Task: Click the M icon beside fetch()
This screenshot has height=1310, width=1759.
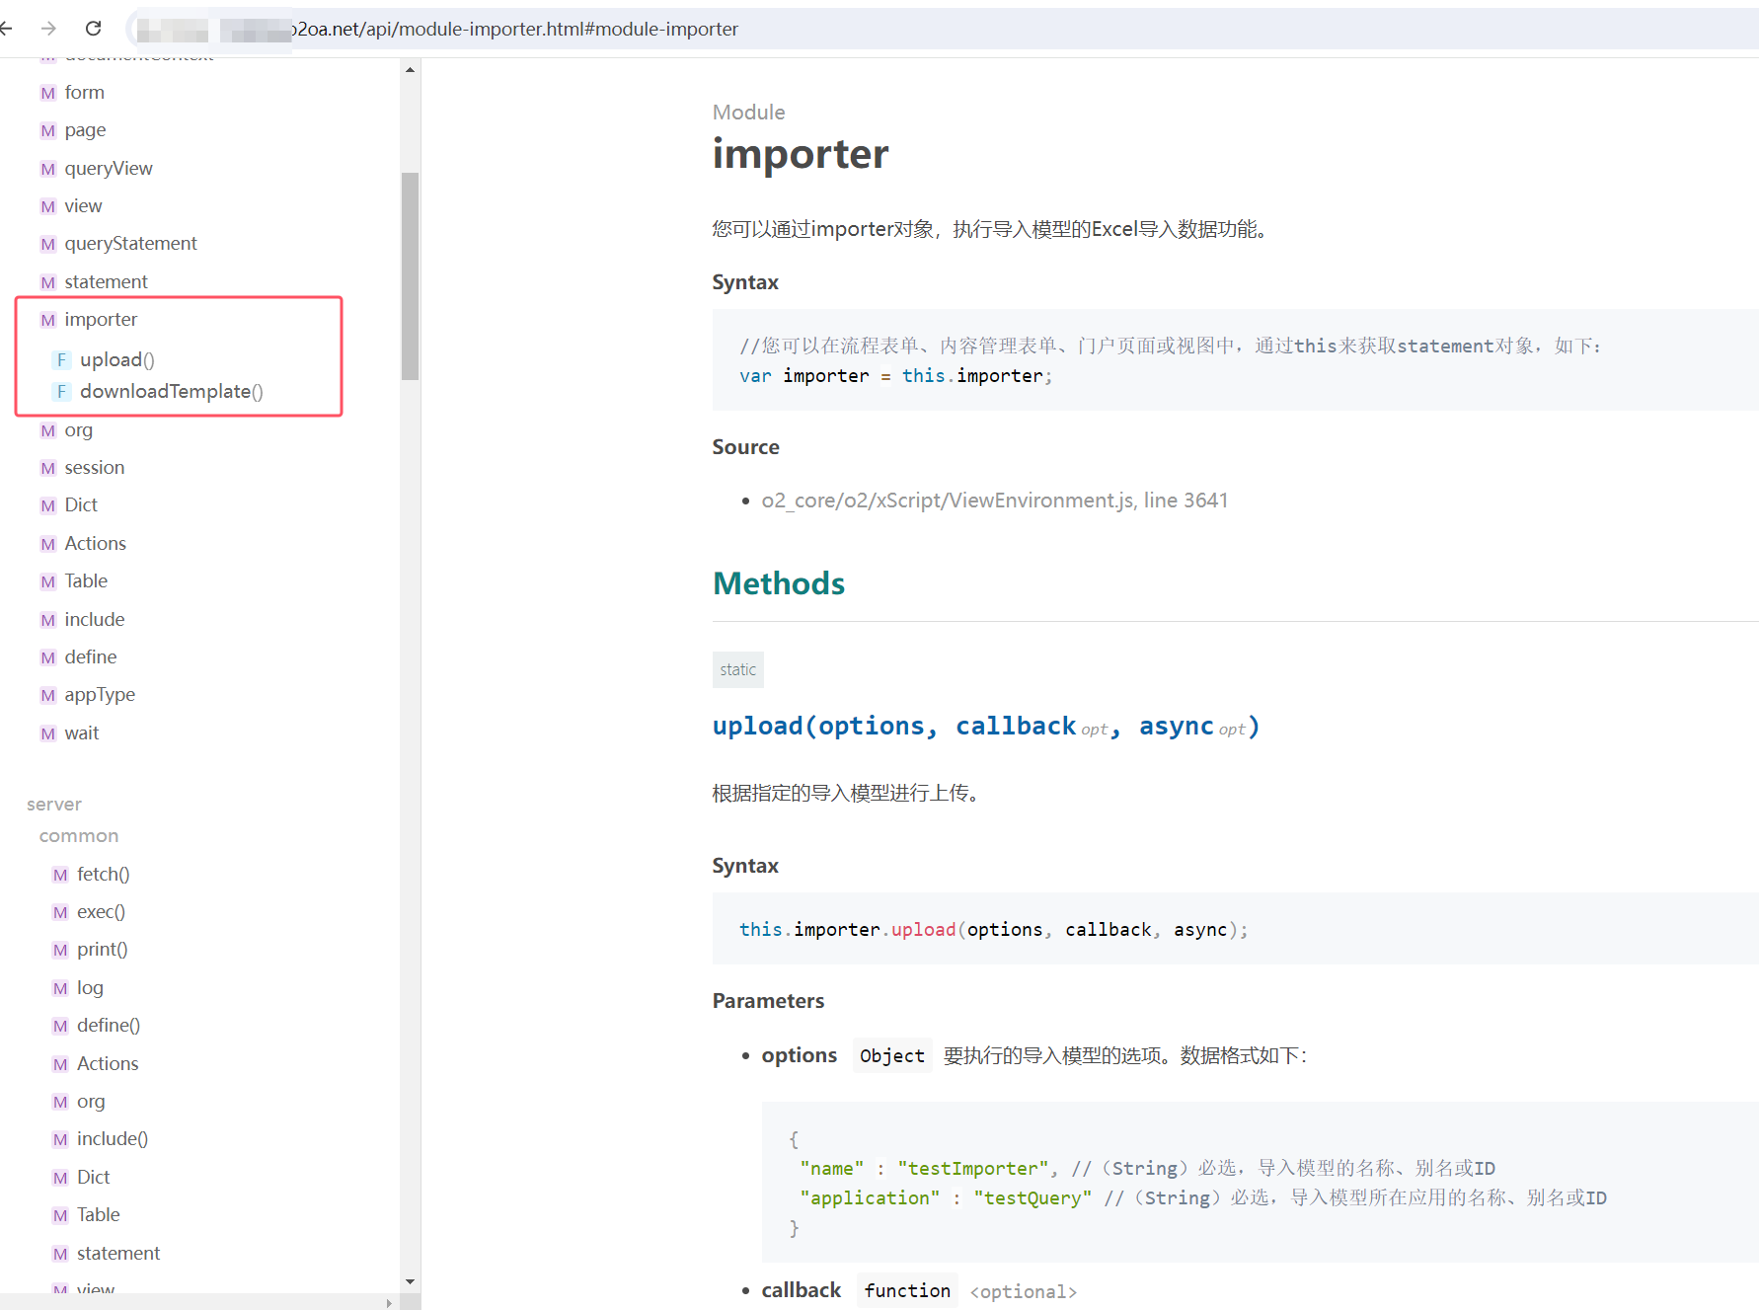Action: [x=60, y=875]
